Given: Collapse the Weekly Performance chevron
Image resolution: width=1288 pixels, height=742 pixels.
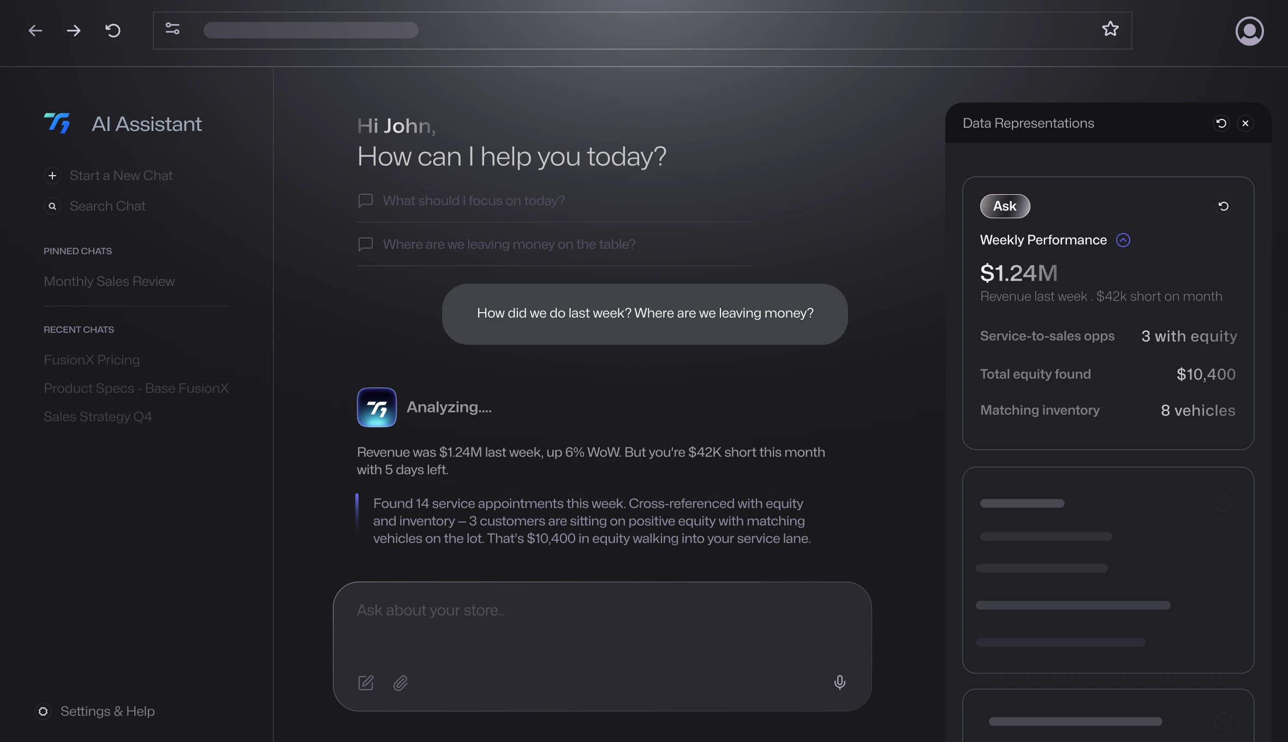Looking at the screenshot, I should point(1123,240).
